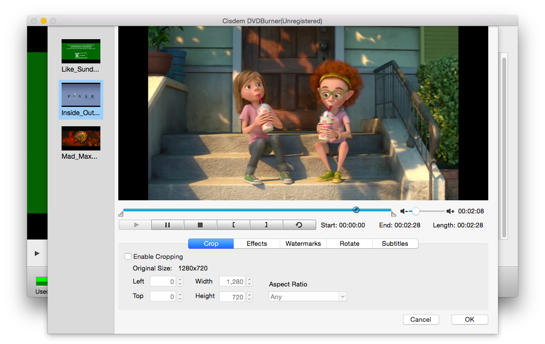Viewport: 545px width, 344px height.
Task: Pause the video preview
Action: [x=168, y=225]
